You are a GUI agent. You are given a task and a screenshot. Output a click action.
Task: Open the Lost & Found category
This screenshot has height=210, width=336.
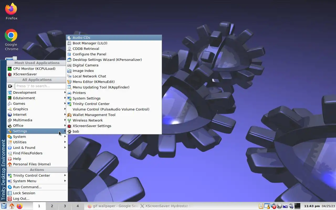tap(37, 148)
